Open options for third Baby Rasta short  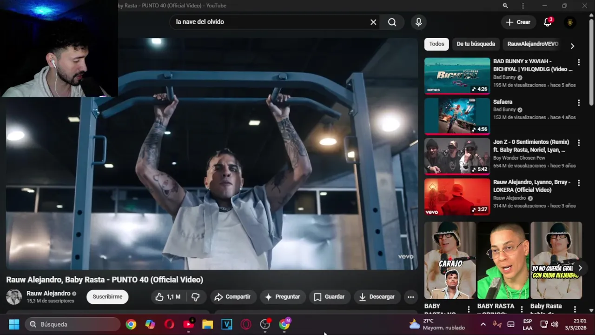(575, 309)
